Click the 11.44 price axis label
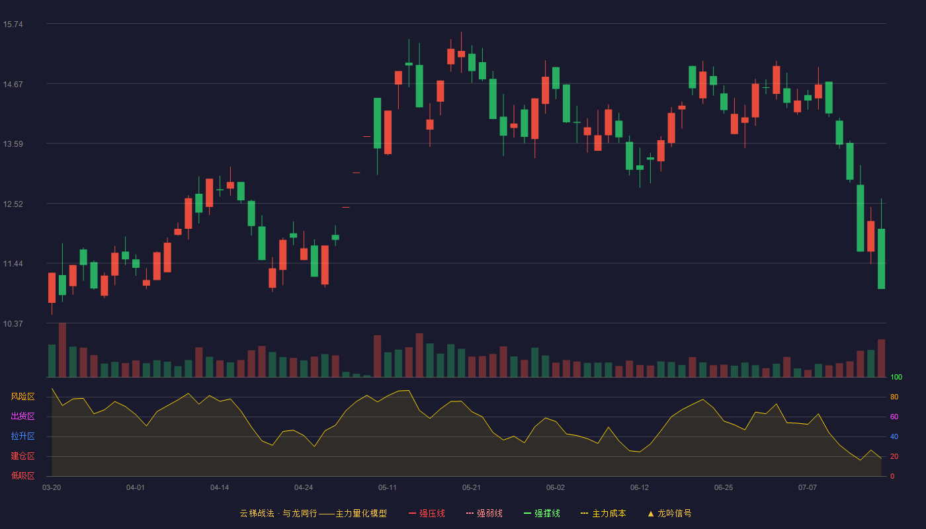The width and height of the screenshot is (926, 529). point(13,264)
